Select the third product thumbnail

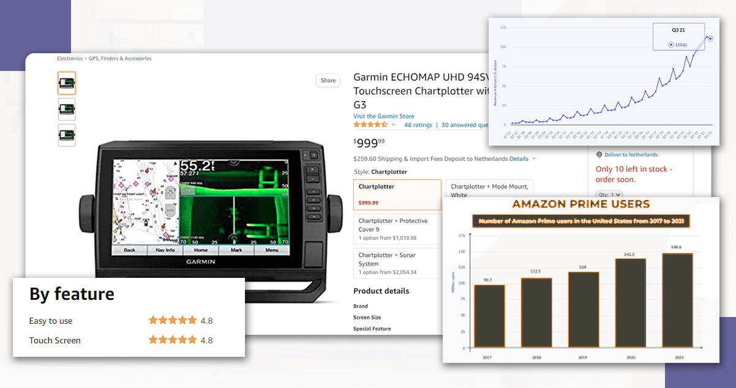coord(67,135)
